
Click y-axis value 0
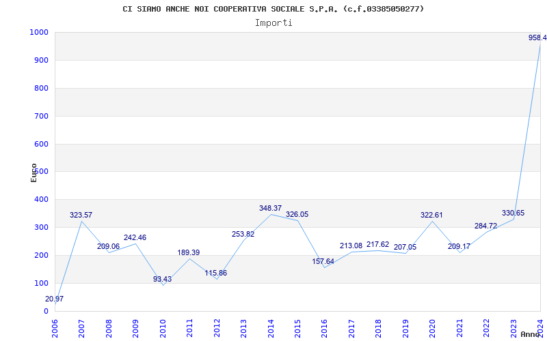[46, 311]
